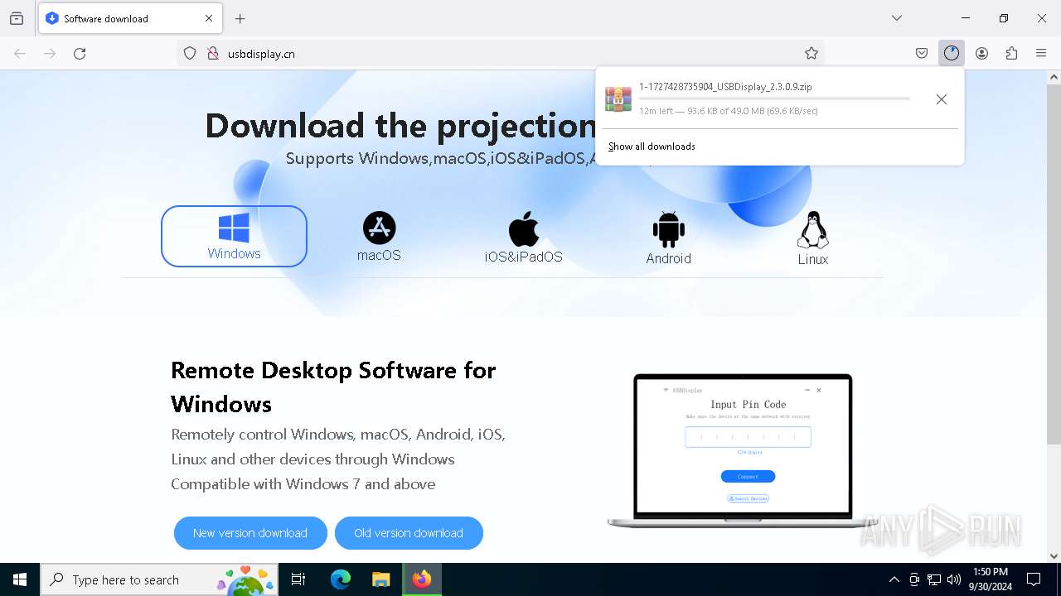This screenshot has height=596, width=1061.
Task: Open the downloading zip file entry
Action: coord(758,99)
